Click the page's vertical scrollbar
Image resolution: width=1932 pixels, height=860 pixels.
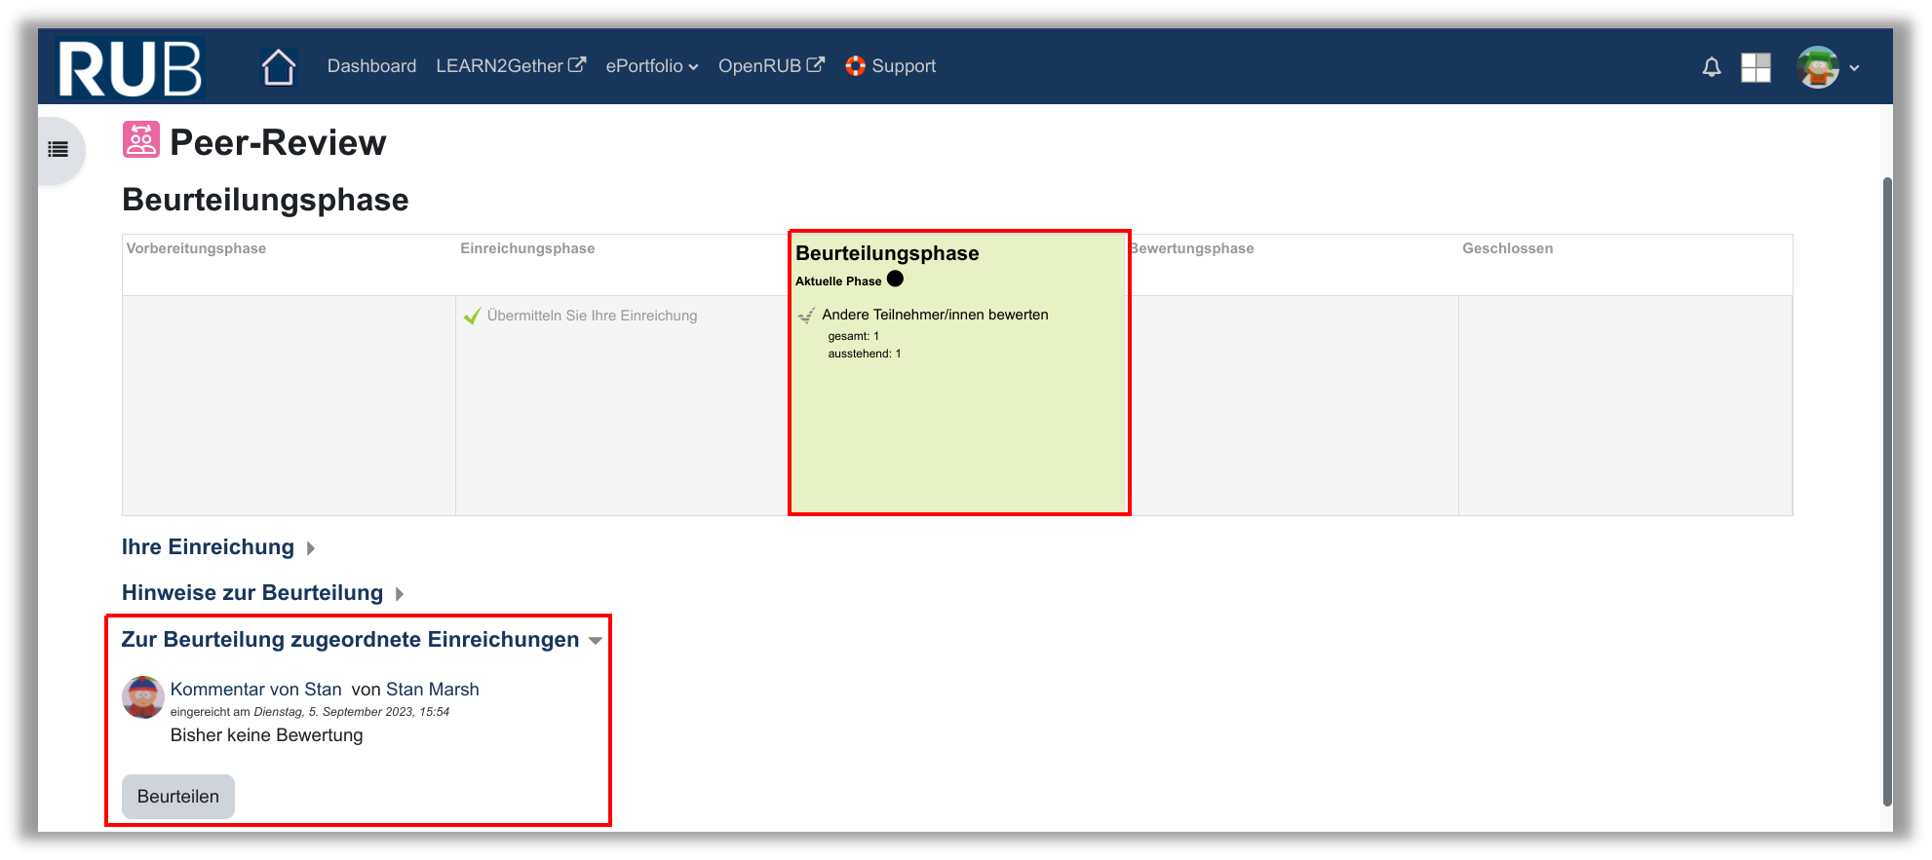[1887, 487]
